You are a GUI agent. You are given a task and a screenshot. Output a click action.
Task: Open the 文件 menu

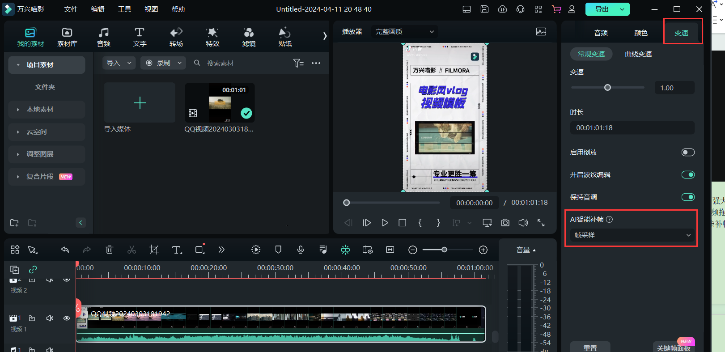point(71,9)
